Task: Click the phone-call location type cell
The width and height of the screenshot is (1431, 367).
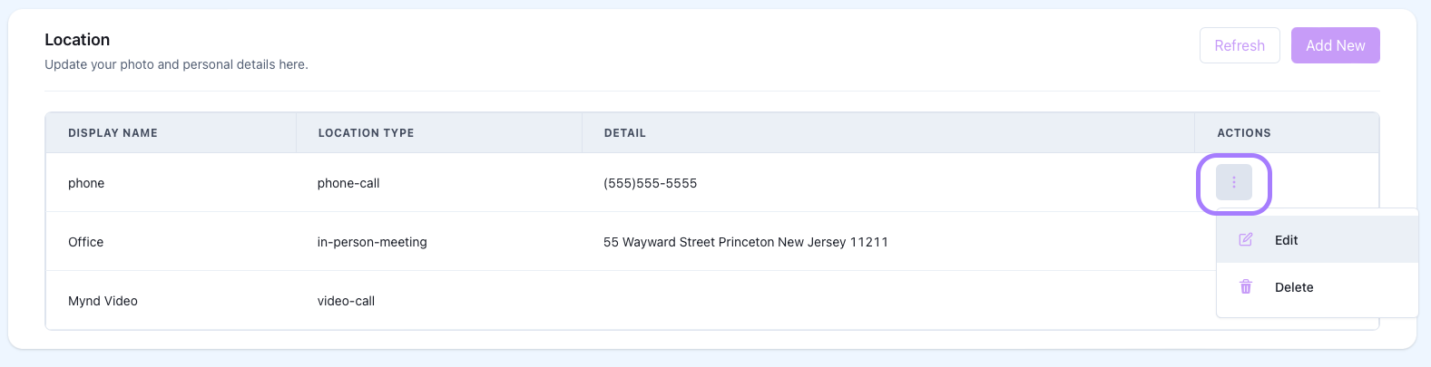Action: pyautogui.click(x=348, y=183)
